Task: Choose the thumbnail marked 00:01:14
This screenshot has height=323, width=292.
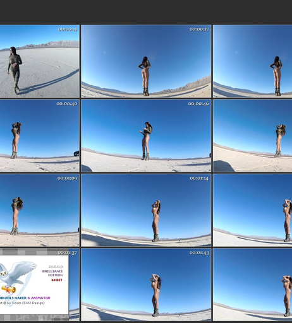Action: (146, 210)
